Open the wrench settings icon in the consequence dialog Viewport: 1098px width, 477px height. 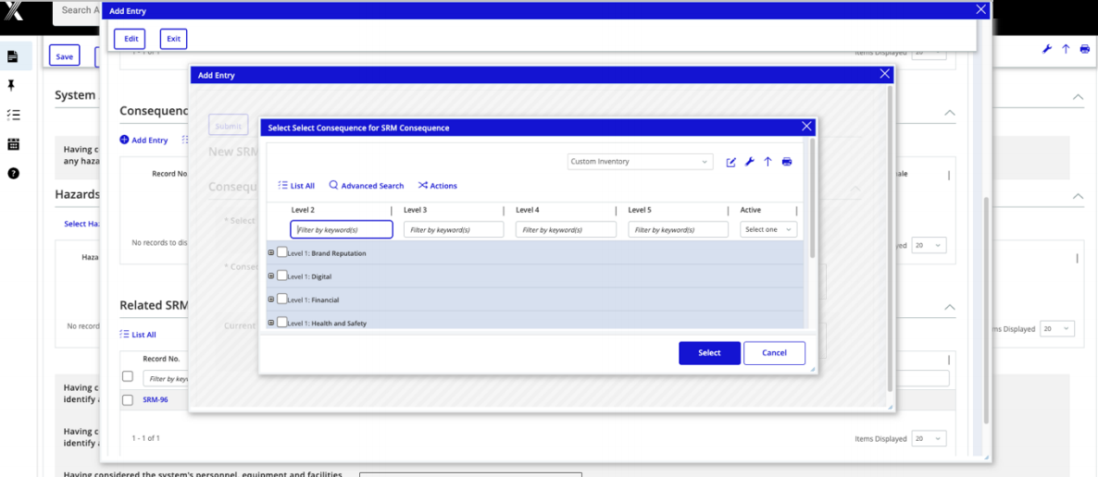750,162
